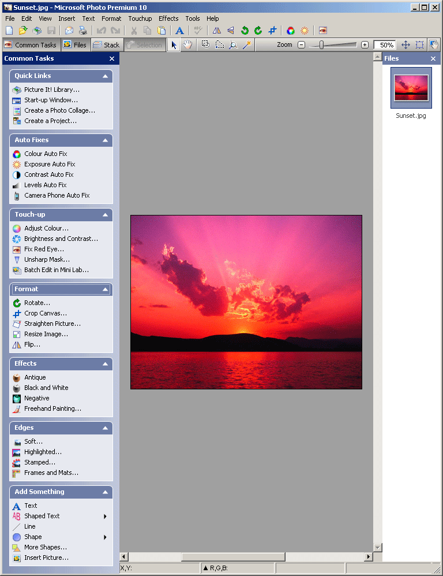Viewport: 443px width, 576px height.
Task: Select the freehand selection tool
Action: point(219,45)
